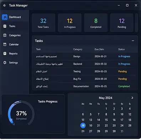Choose day 17 in the calendar

coord(122,120)
